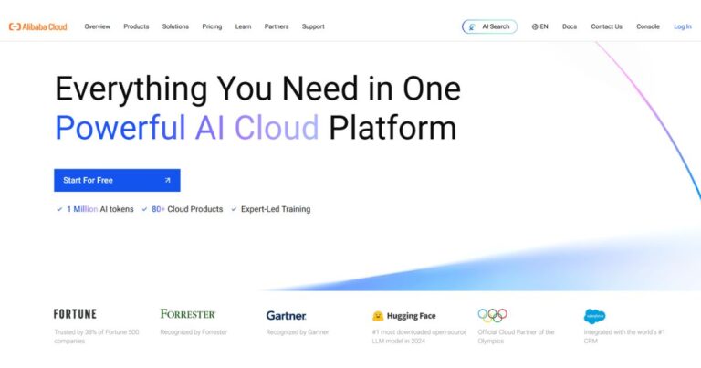
Task: Click the Gartner logo
Action: click(287, 315)
